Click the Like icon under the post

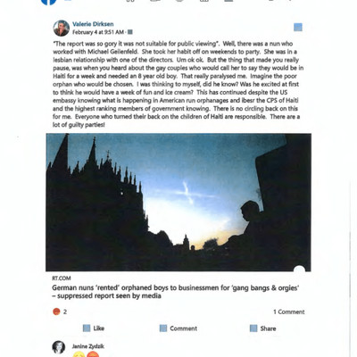[x=87, y=328]
